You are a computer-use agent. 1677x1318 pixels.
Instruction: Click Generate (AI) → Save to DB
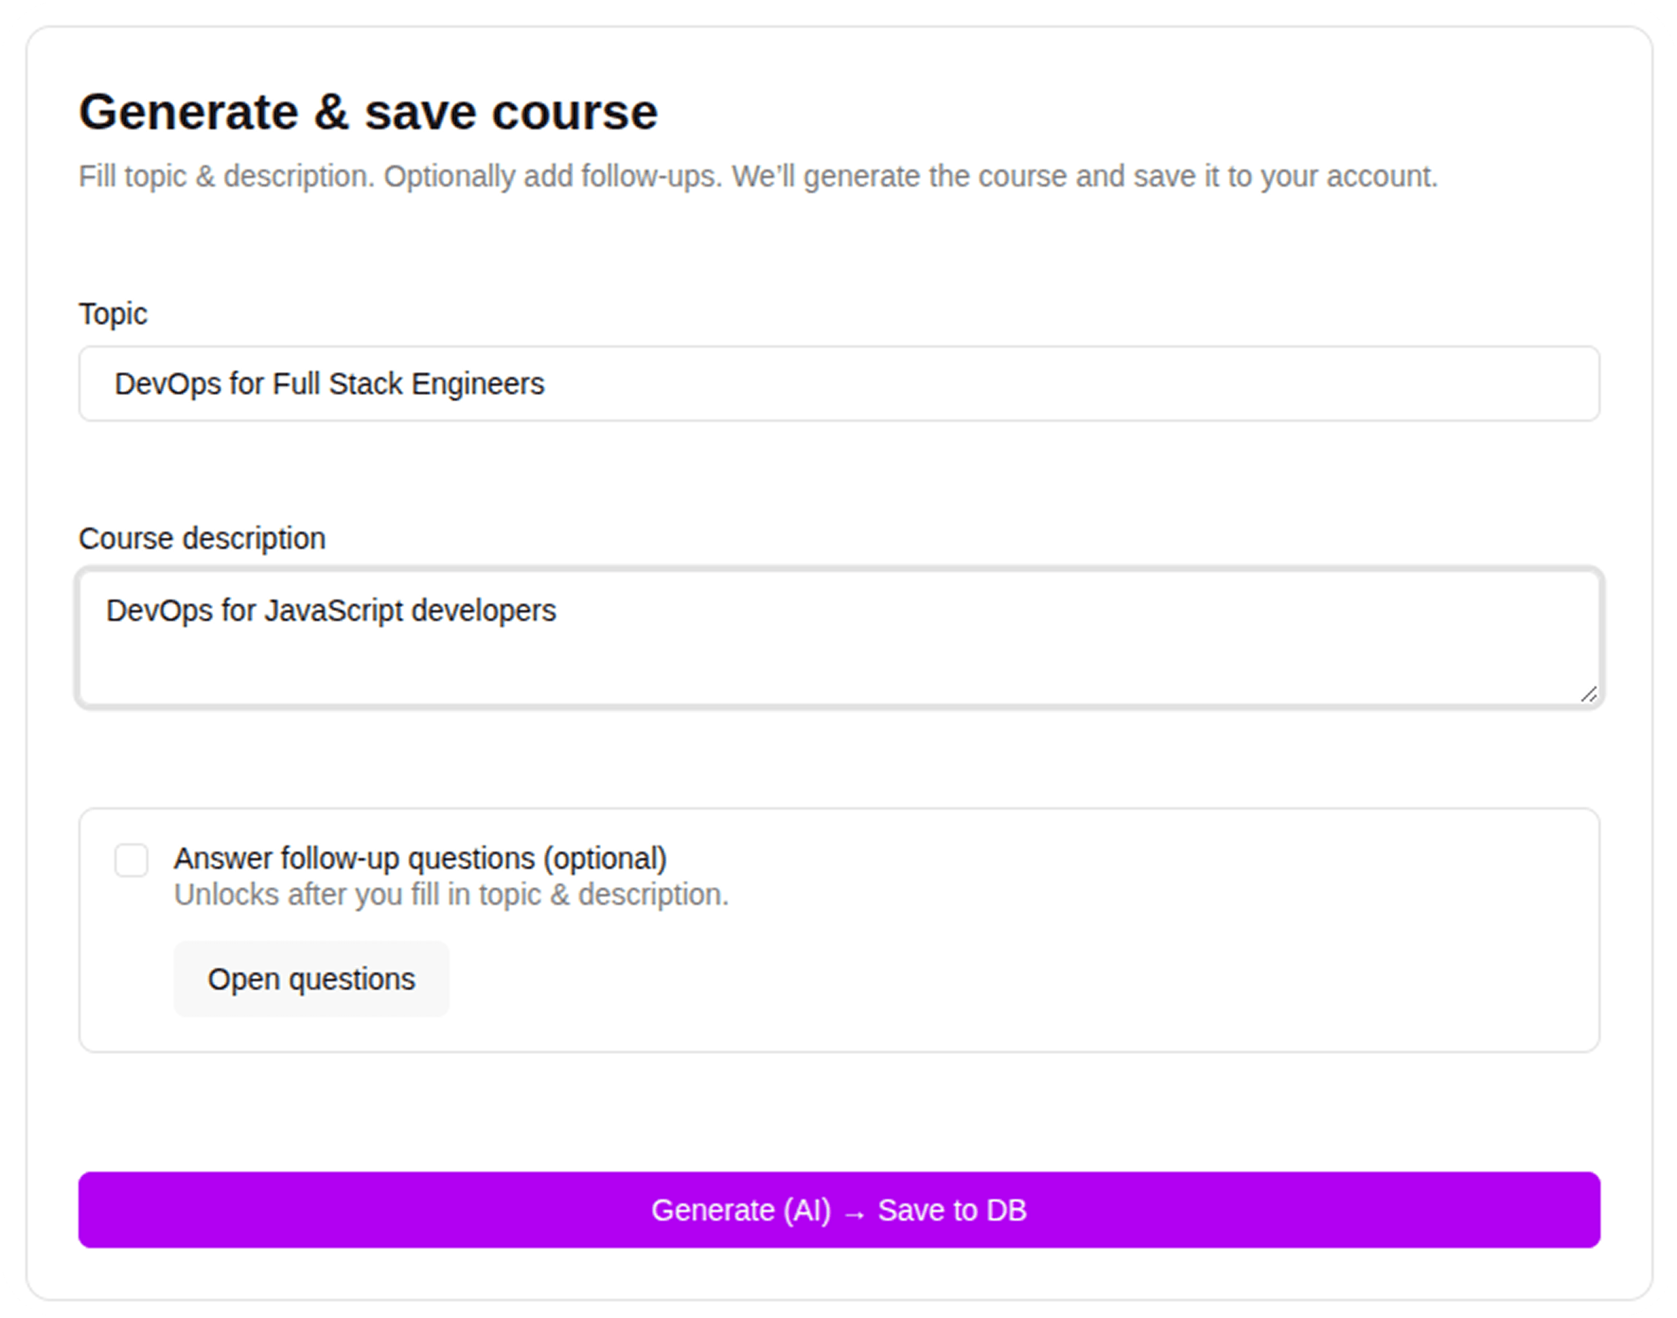coord(839,1209)
